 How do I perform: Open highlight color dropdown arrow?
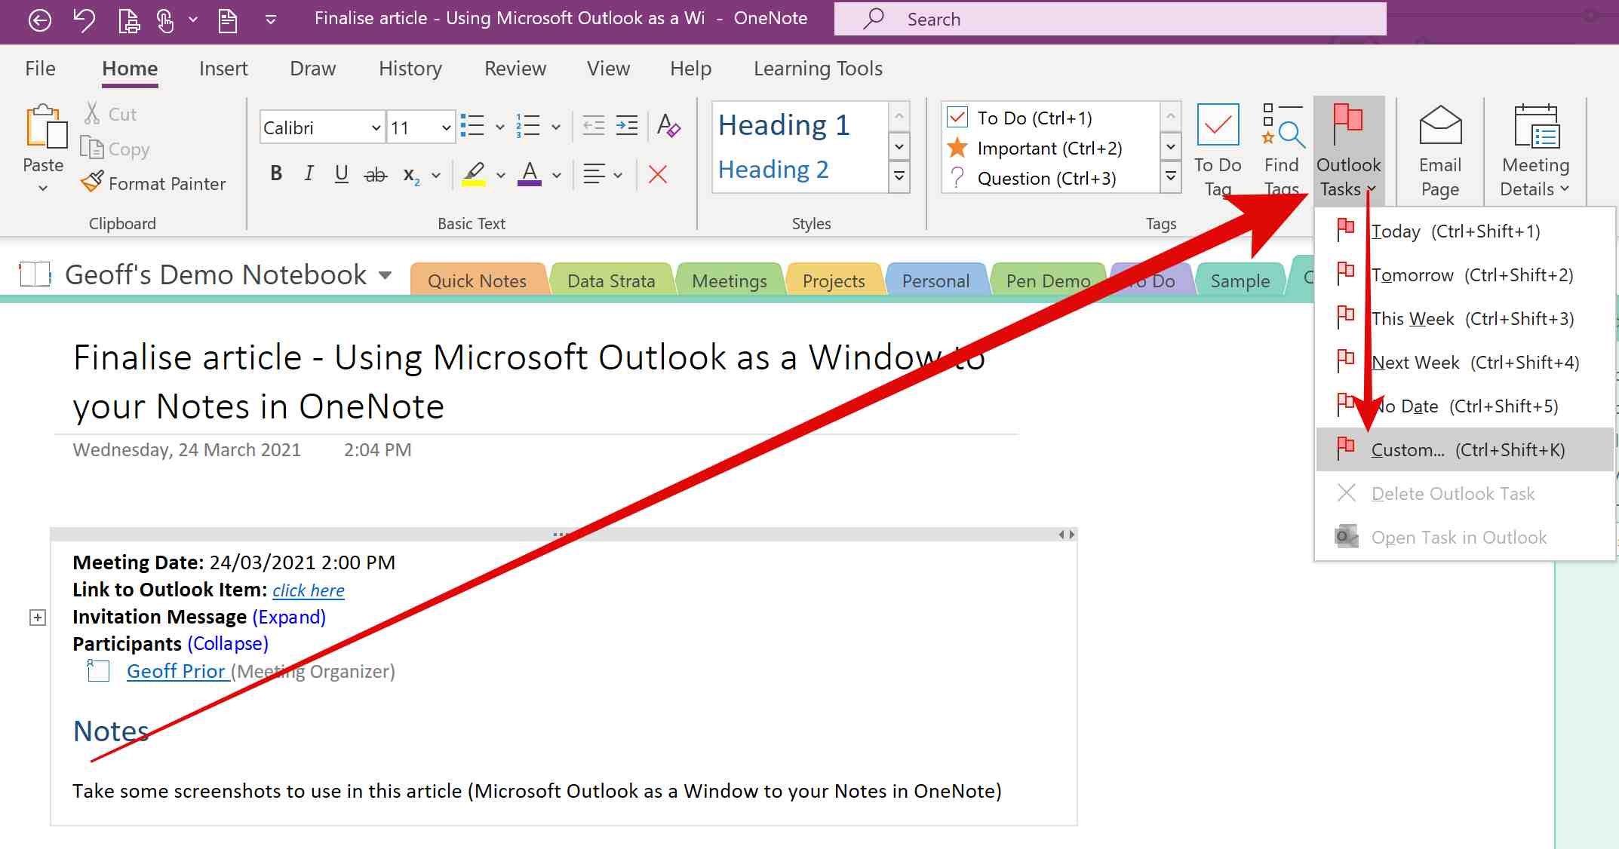[x=500, y=175]
